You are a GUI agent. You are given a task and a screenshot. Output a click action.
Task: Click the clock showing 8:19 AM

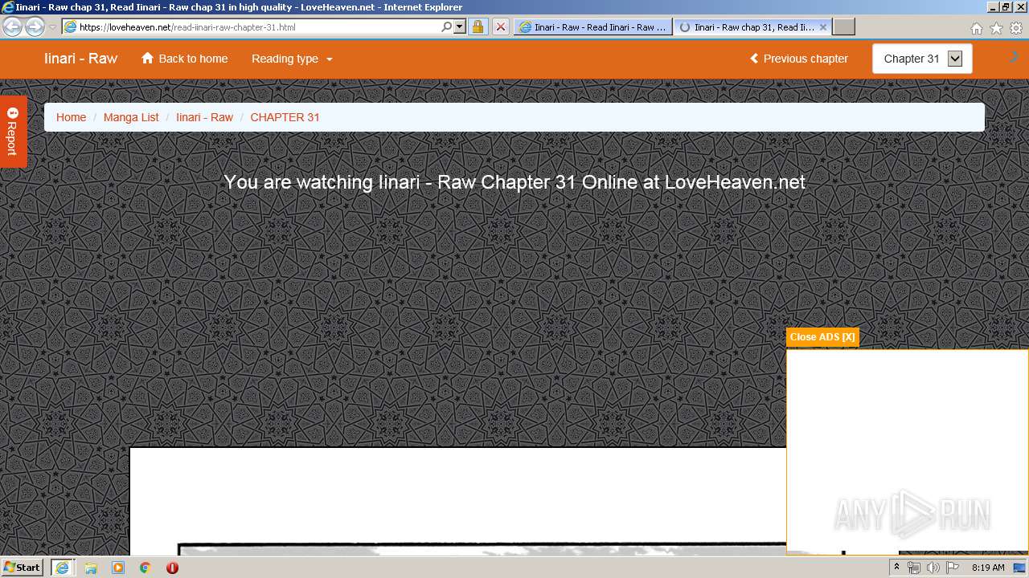(x=988, y=568)
